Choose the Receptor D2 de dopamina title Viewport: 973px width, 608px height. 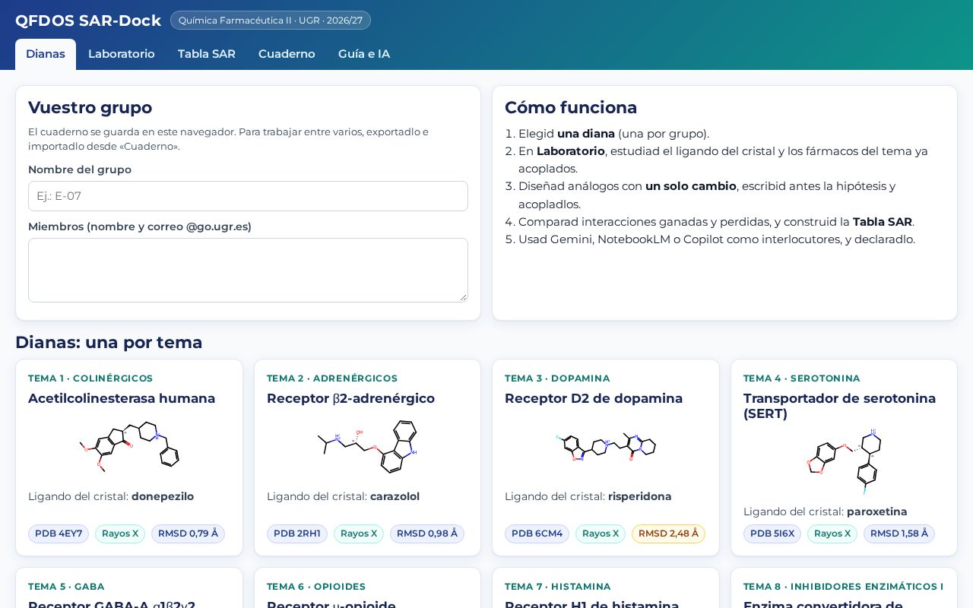594,398
